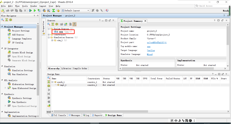Click the Mixed simulator language link
Screen dimensions: 231x124
[150, 54]
